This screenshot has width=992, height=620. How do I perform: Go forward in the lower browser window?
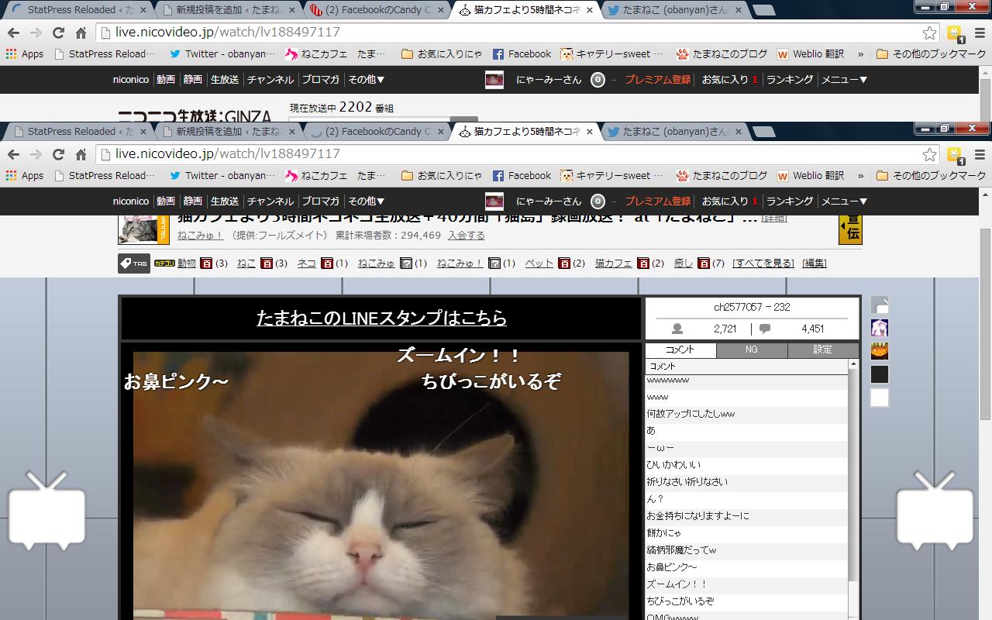36,154
